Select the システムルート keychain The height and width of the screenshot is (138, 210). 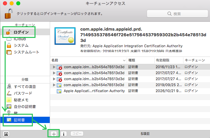(x=25, y=52)
